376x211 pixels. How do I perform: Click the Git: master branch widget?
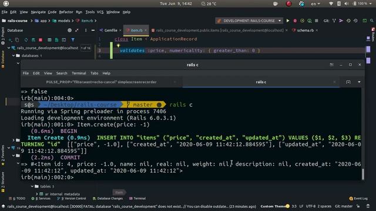344,206
